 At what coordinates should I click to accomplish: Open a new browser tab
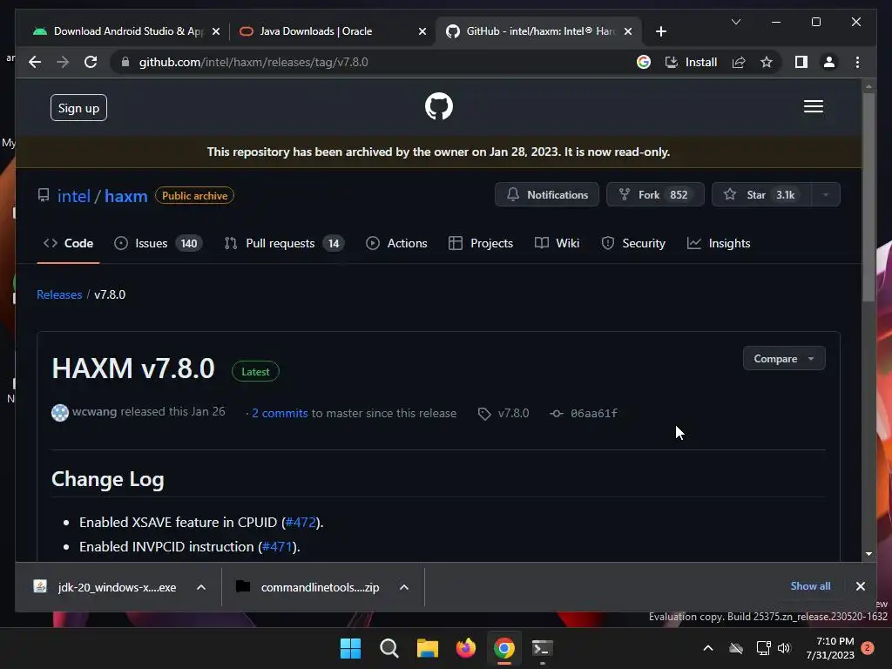coord(660,31)
